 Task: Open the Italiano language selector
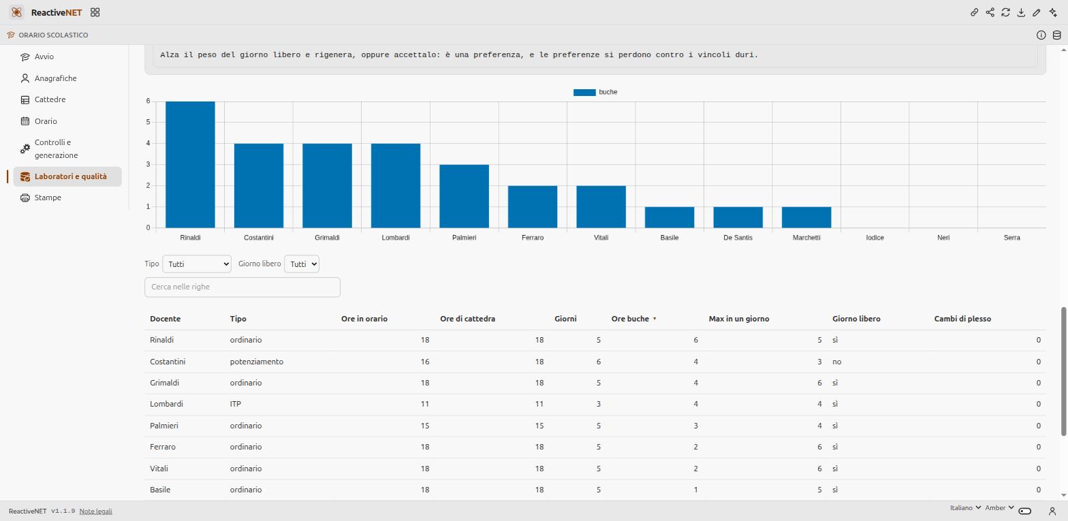coord(965,508)
